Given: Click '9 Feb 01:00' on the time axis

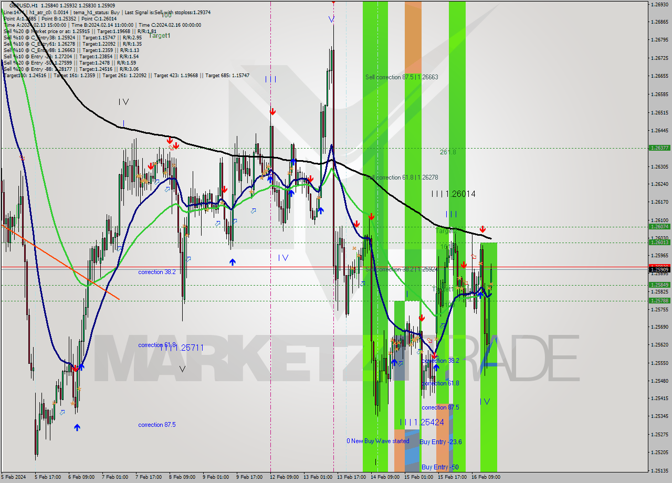Looking at the screenshot, I should tap(215, 477).
